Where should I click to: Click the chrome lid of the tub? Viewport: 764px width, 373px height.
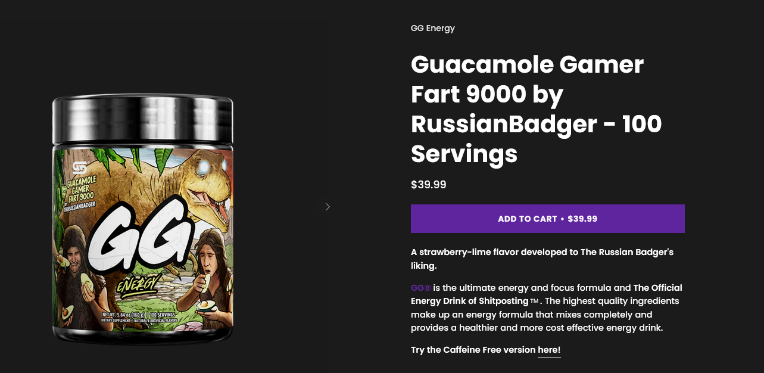143,120
